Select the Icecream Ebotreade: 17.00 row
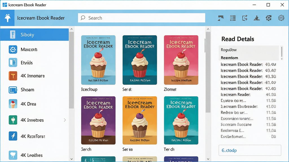This screenshot has width=289, height=162. pyautogui.click(x=248, y=107)
